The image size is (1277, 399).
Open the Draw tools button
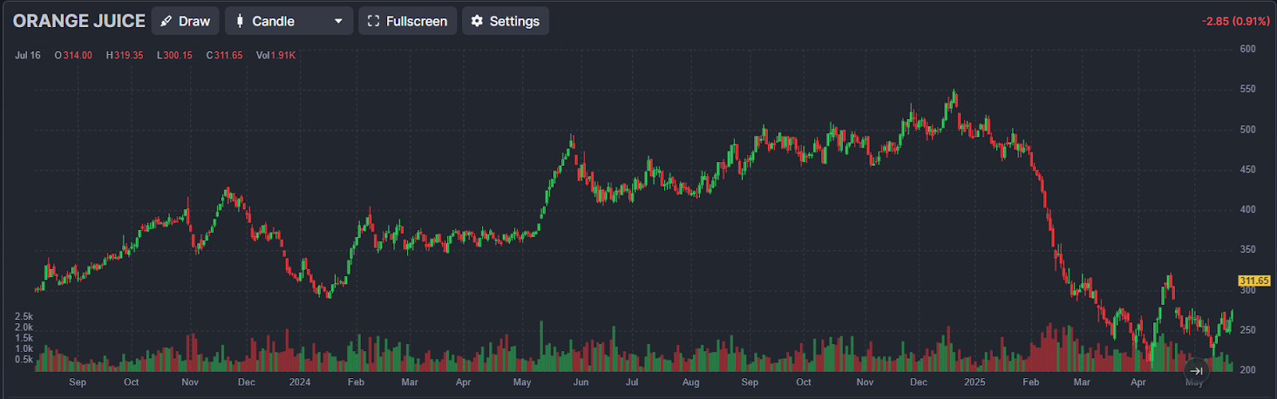[x=185, y=21]
